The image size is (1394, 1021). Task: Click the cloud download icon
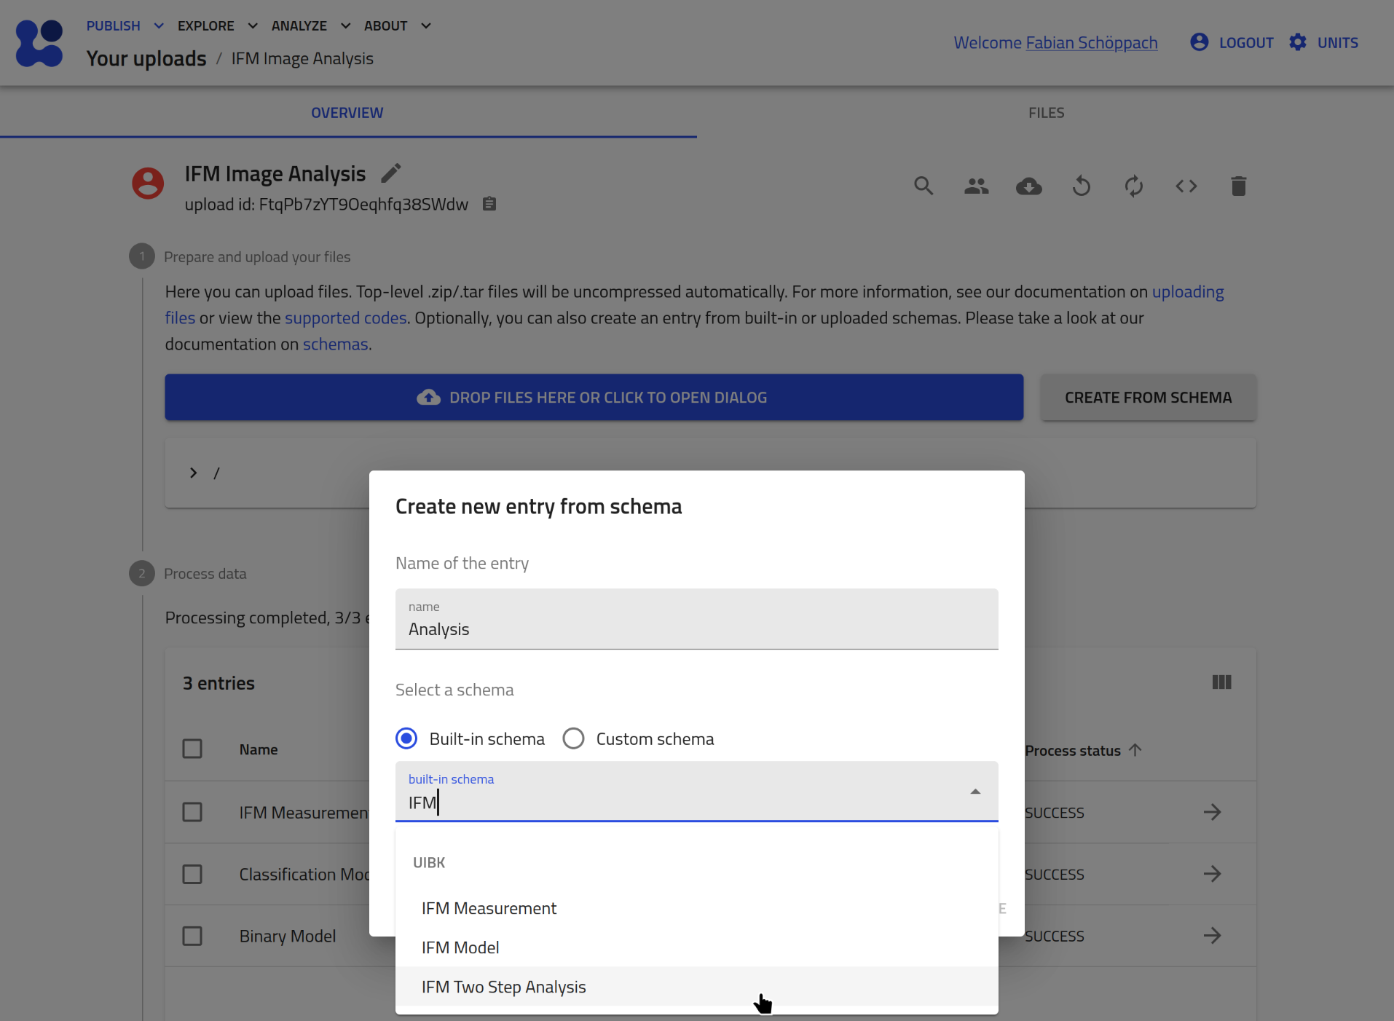click(x=1028, y=186)
